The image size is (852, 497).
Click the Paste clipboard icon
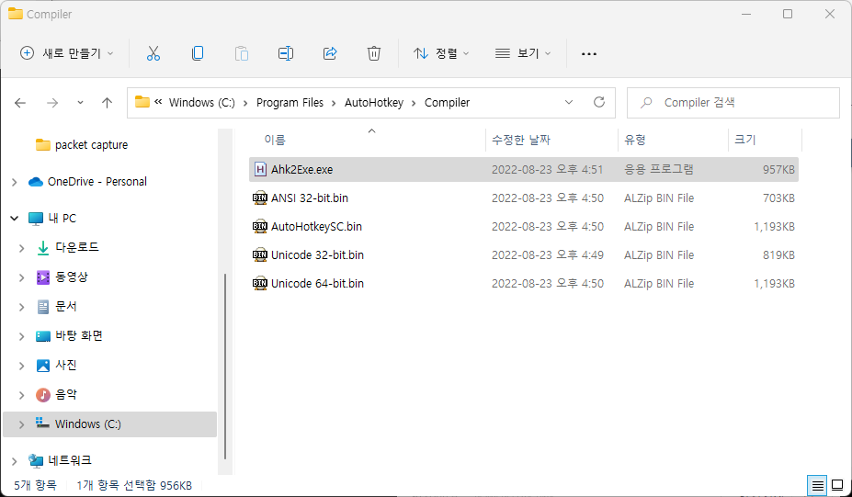[x=242, y=53]
